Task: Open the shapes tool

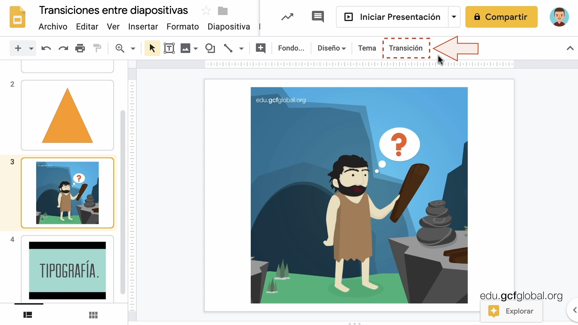Action: pyautogui.click(x=210, y=48)
